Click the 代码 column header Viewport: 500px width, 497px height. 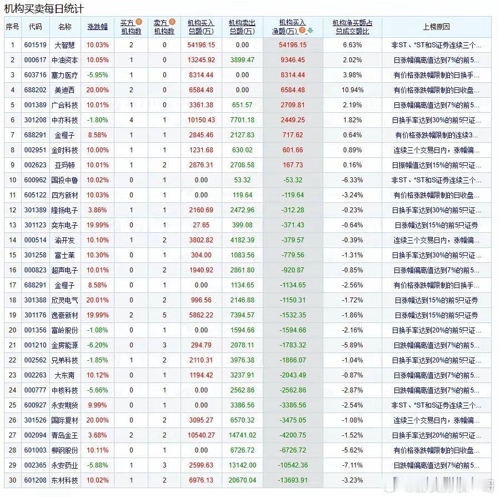coord(35,27)
